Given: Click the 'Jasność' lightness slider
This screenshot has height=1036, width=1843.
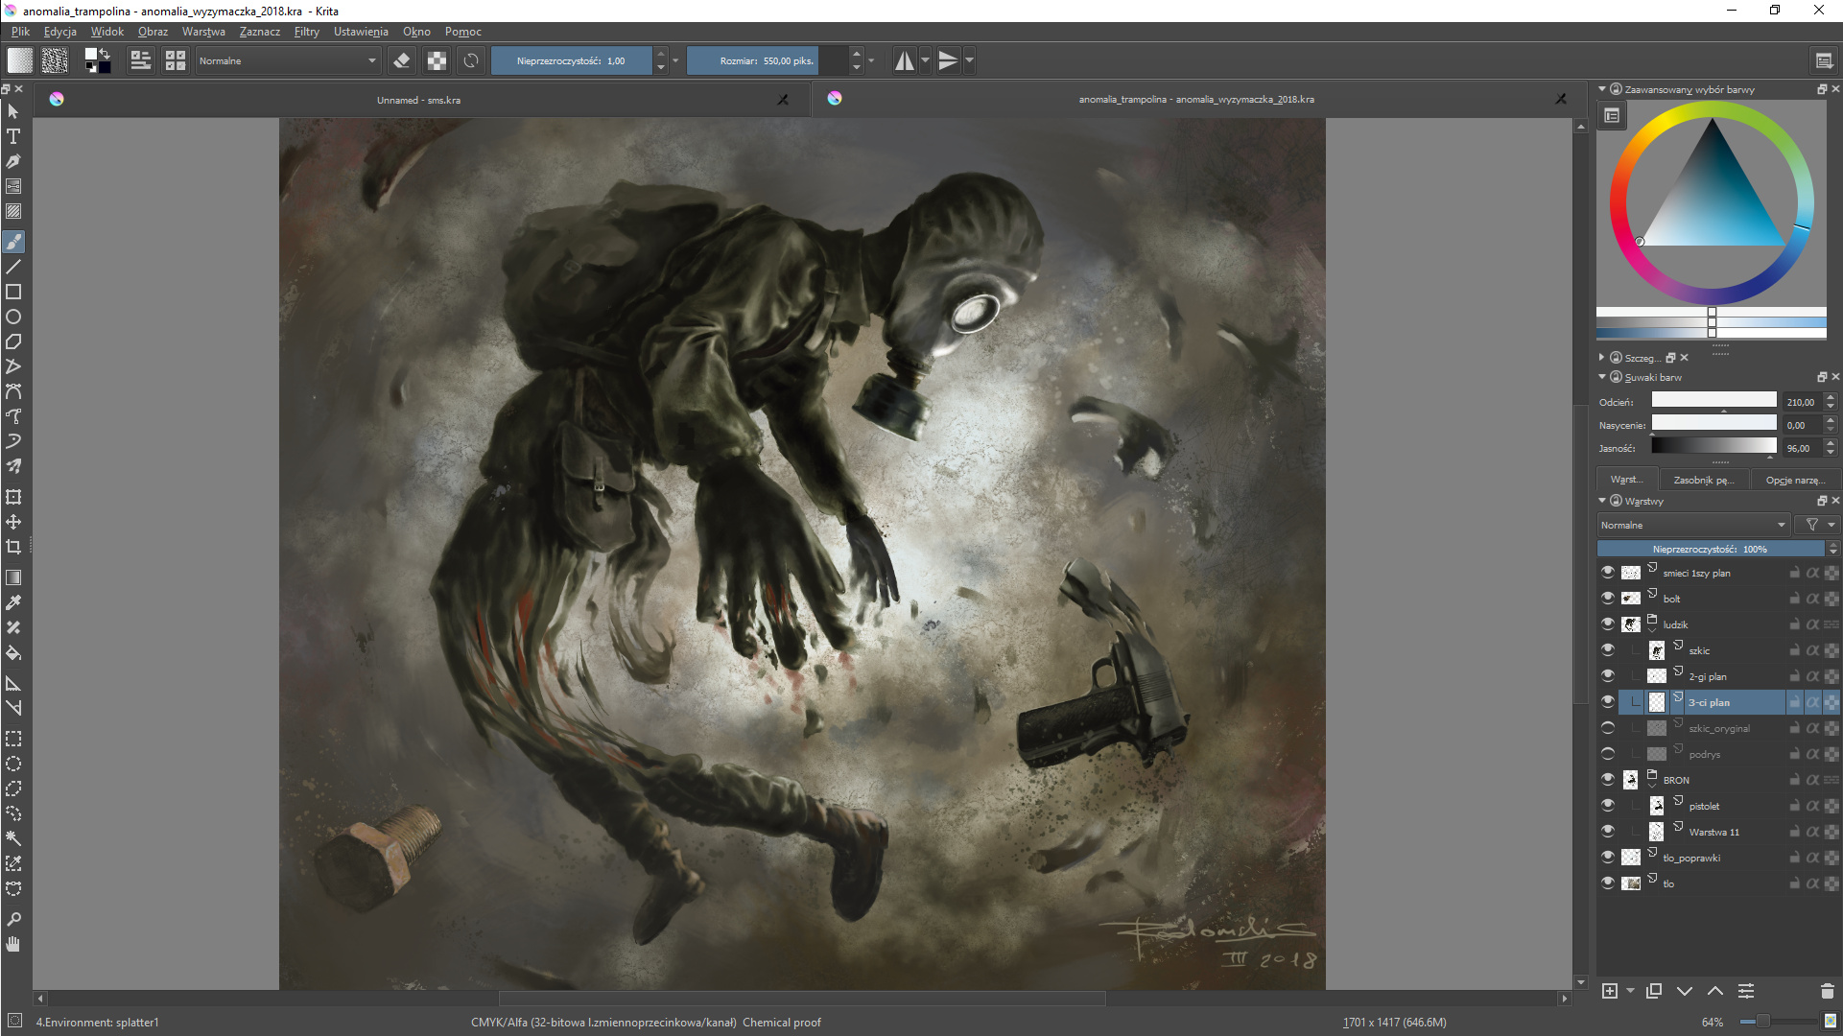Looking at the screenshot, I should 1713,448.
